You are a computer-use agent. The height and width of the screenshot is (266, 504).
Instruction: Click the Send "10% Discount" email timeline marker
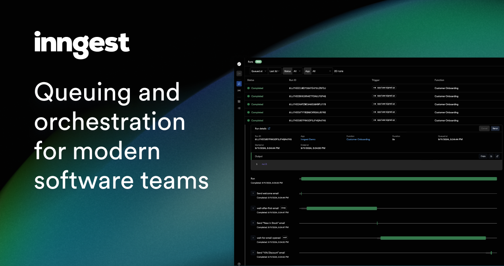(x=491, y=253)
